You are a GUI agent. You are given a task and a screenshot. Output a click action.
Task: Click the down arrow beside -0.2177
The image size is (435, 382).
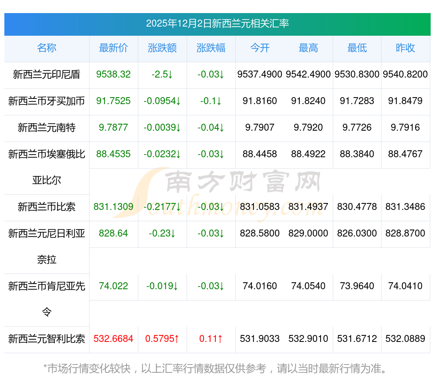coord(178,207)
